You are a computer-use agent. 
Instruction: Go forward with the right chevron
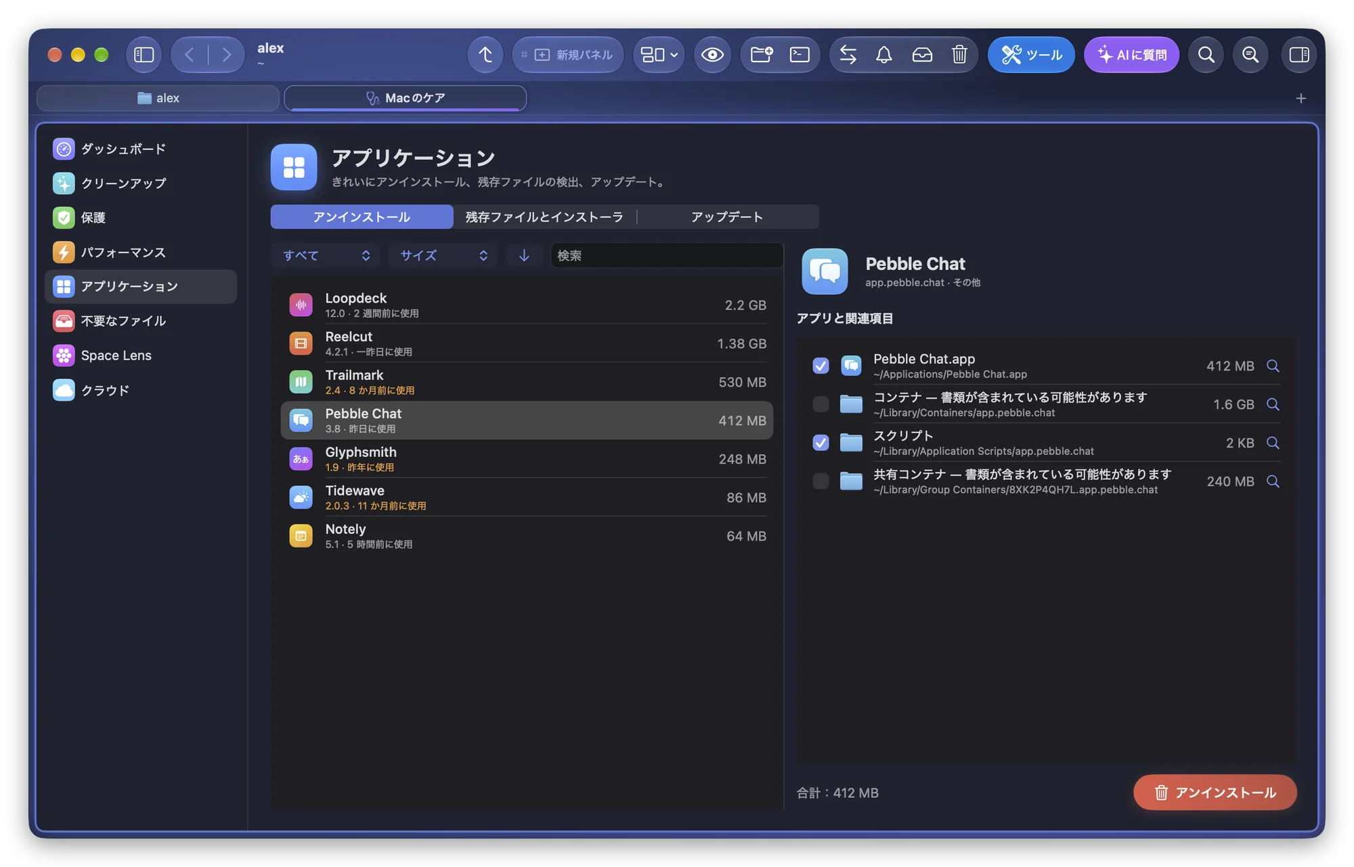[x=226, y=55]
